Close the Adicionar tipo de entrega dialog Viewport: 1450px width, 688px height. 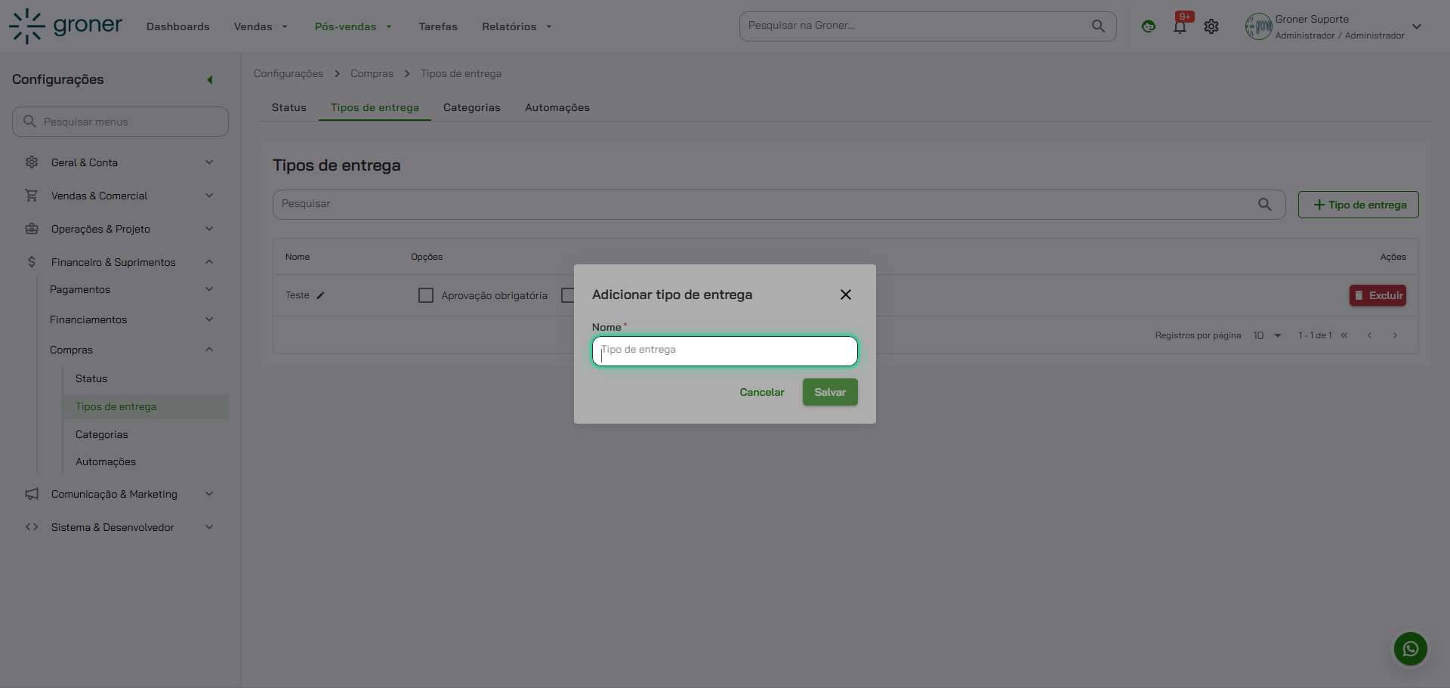[x=845, y=295]
